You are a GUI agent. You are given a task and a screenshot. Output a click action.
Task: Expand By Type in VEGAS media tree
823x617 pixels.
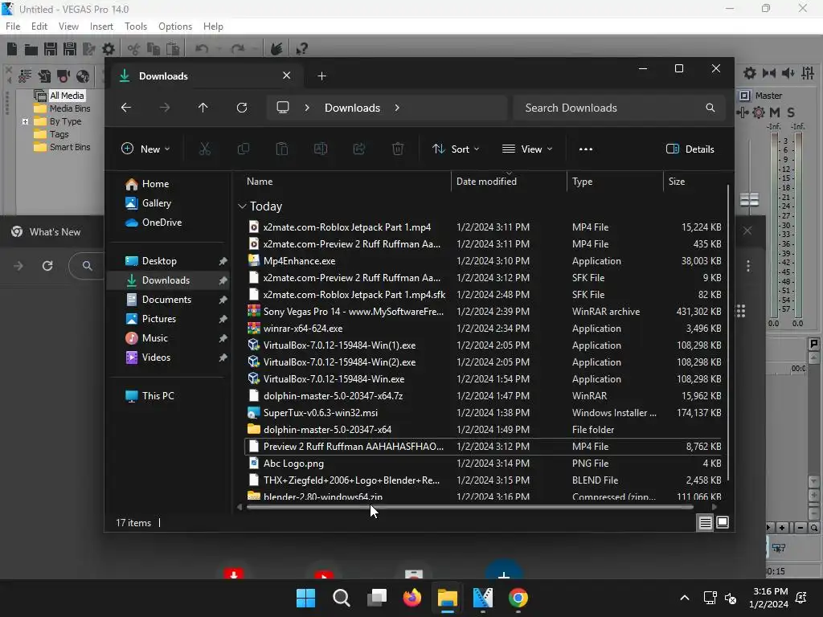pyautogui.click(x=25, y=122)
